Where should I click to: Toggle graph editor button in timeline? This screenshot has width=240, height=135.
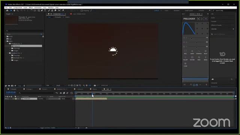72,93
